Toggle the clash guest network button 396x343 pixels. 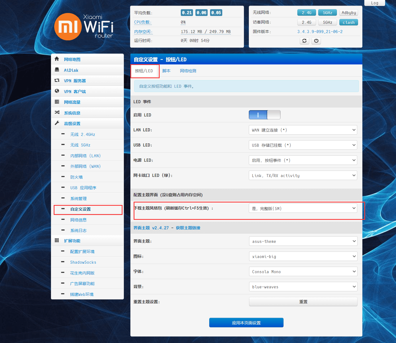click(349, 22)
